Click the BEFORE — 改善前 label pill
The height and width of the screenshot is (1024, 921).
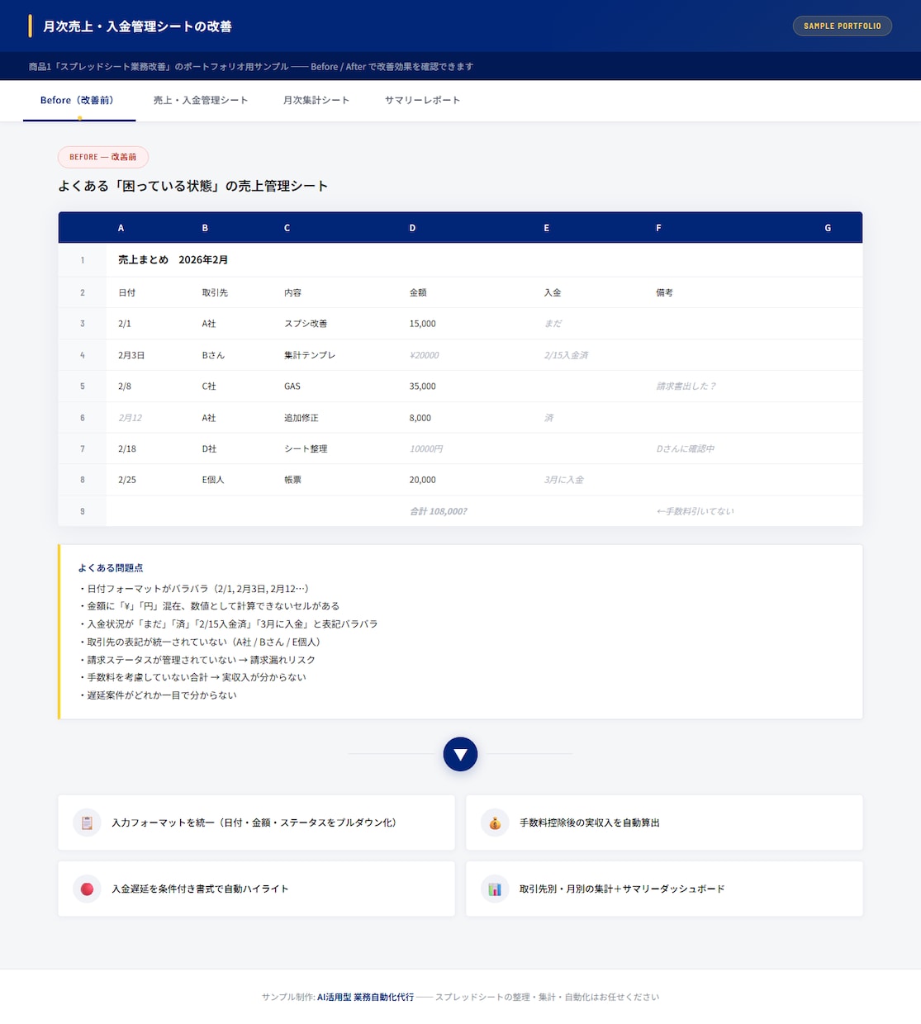(x=103, y=157)
